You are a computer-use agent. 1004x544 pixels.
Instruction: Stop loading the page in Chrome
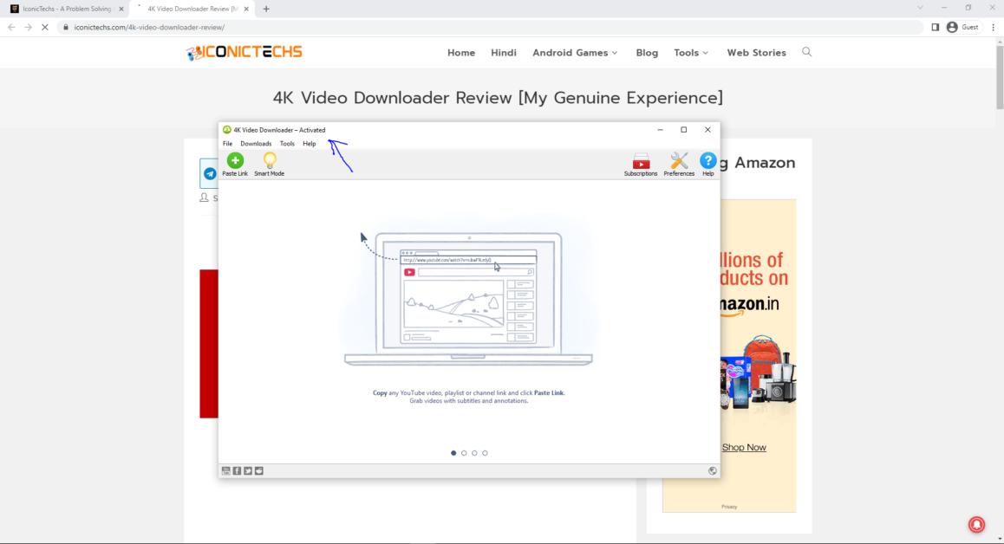click(45, 27)
